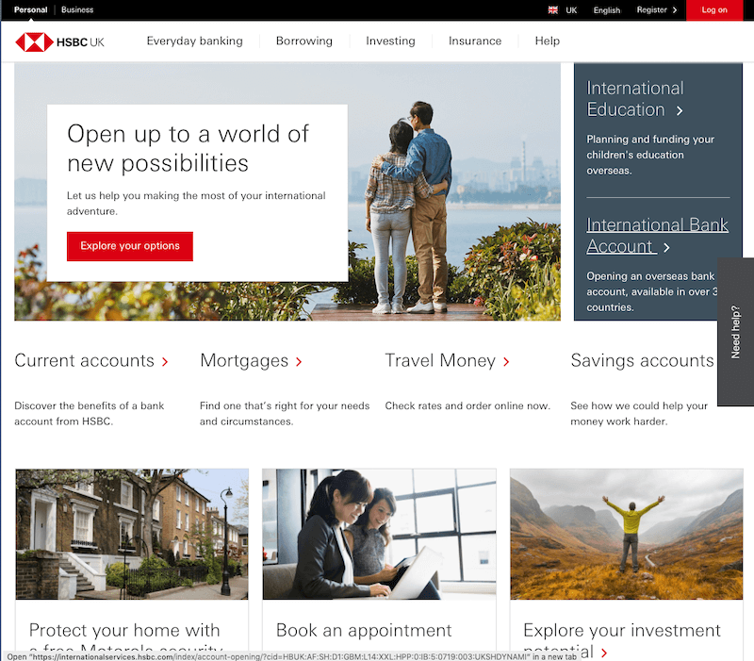The width and height of the screenshot is (754, 661).
Task: Click 'See how we could help your money' text
Action: [x=639, y=414]
